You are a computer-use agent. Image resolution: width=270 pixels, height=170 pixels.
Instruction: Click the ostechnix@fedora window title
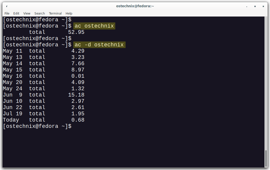coord(135,6)
